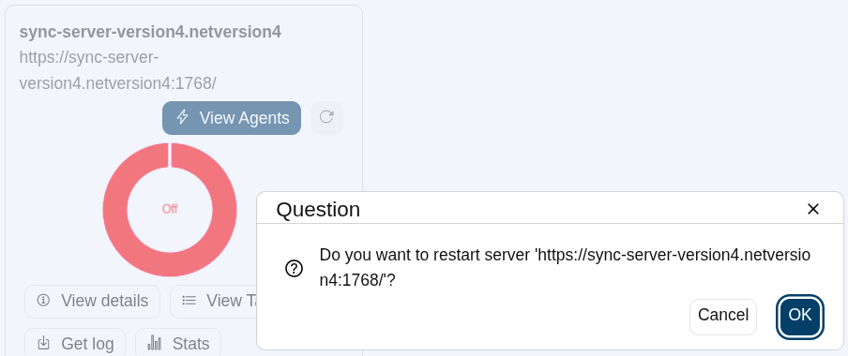
Task: Click the Question dialog title bar
Action: (550, 209)
